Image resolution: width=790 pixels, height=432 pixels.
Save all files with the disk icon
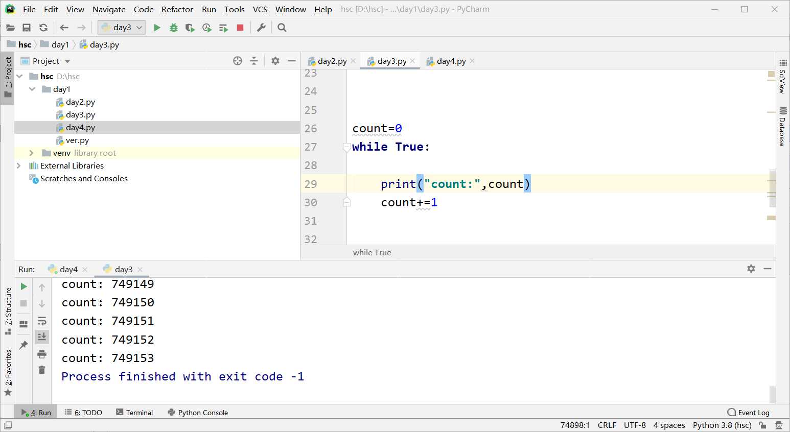point(27,28)
